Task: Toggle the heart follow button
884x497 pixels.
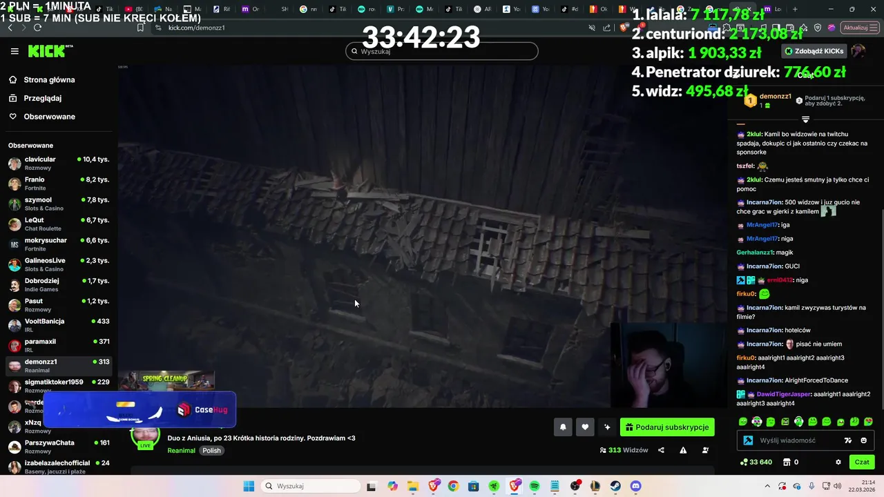Action: [x=585, y=427]
